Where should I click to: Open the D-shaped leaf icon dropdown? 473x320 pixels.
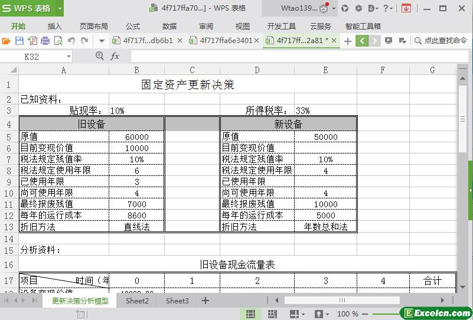(x=373, y=8)
